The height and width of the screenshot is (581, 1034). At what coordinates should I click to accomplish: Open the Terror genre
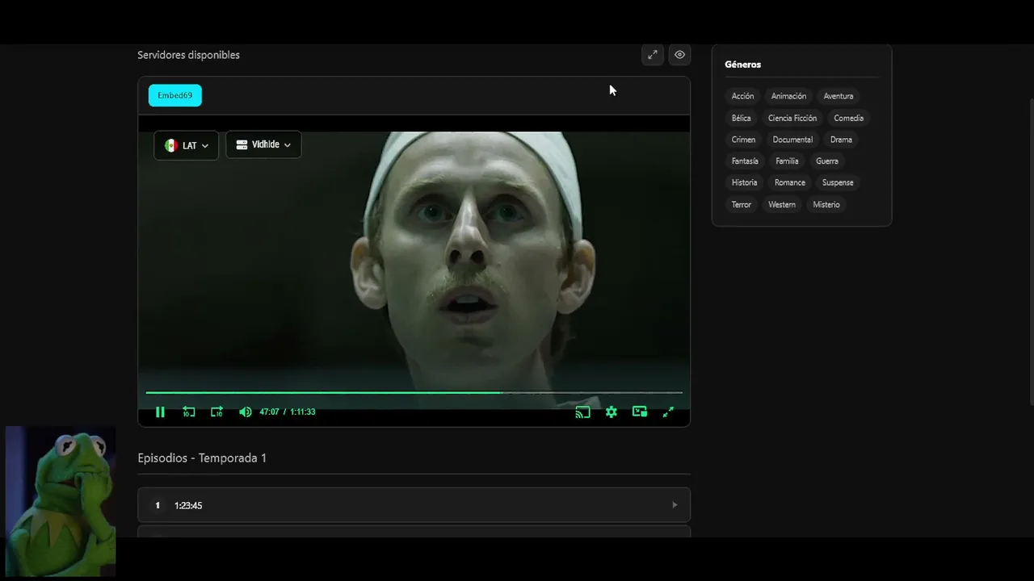pyautogui.click(x=742, y=204)
